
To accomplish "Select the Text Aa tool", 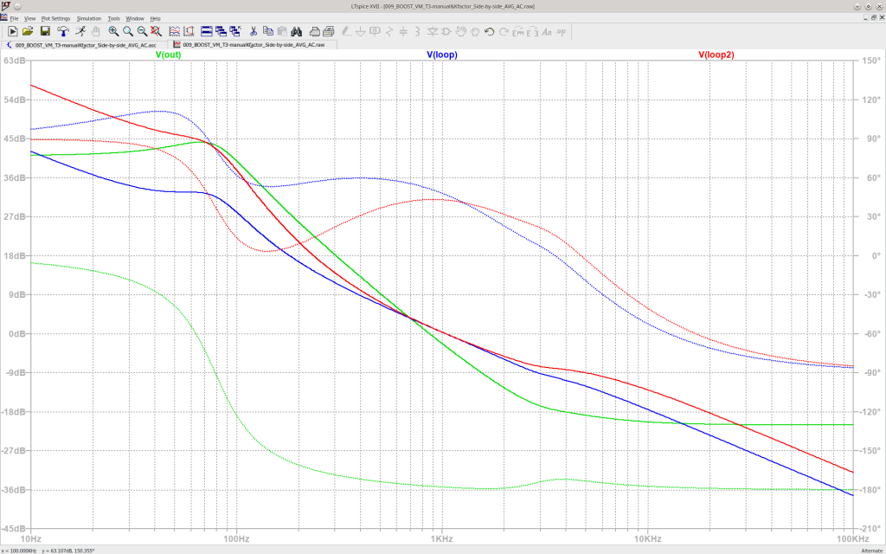I will [546, 31].
